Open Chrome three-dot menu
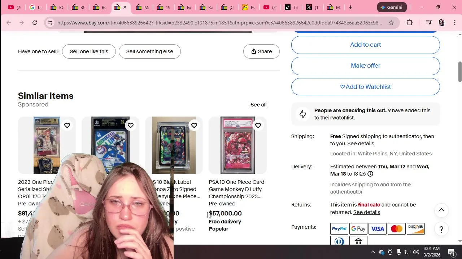The image size is (462, 259). click(454, 23)
